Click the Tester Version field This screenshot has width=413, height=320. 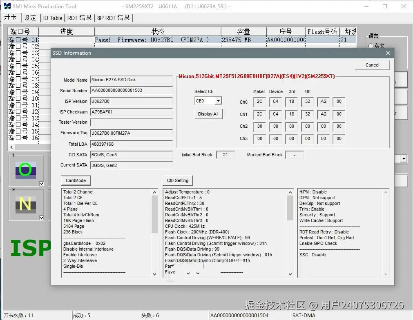(x=131, y=122)
